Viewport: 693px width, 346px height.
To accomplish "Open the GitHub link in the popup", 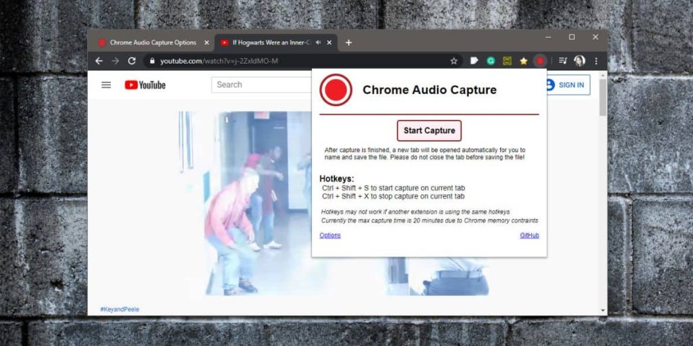I will click(529, 236).
